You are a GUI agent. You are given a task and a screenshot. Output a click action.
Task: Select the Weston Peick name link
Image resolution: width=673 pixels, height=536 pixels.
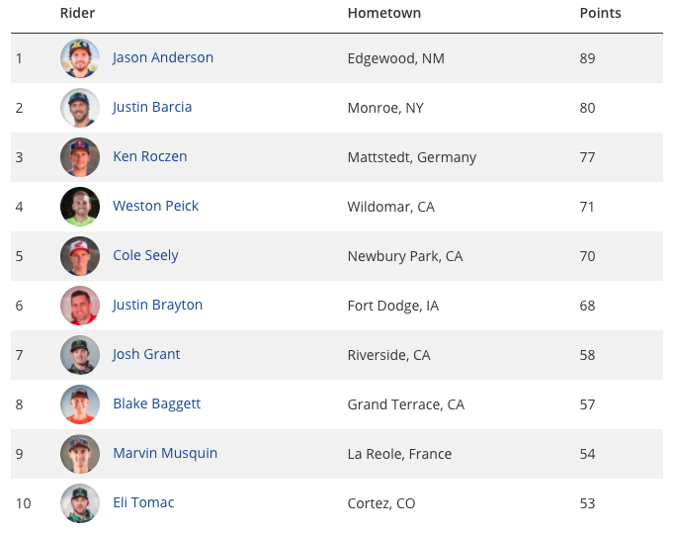coord(155,206)
